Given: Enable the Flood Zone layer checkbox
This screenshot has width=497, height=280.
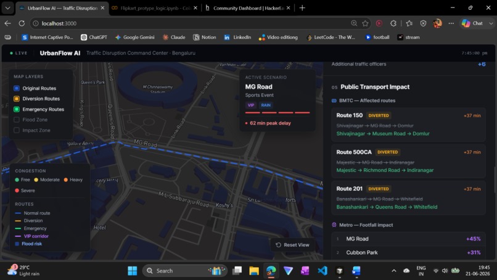Looking at the screenshot, I should click(x=17, y=120).
